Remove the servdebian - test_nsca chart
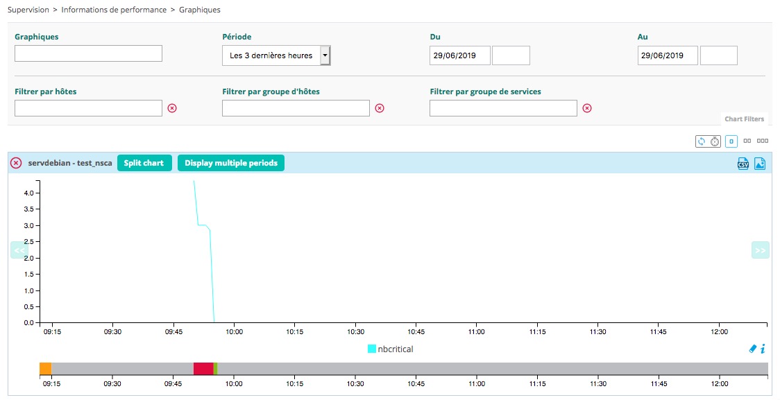The height and width of the screenshot is (400, 780). click(x=16, y=163)
